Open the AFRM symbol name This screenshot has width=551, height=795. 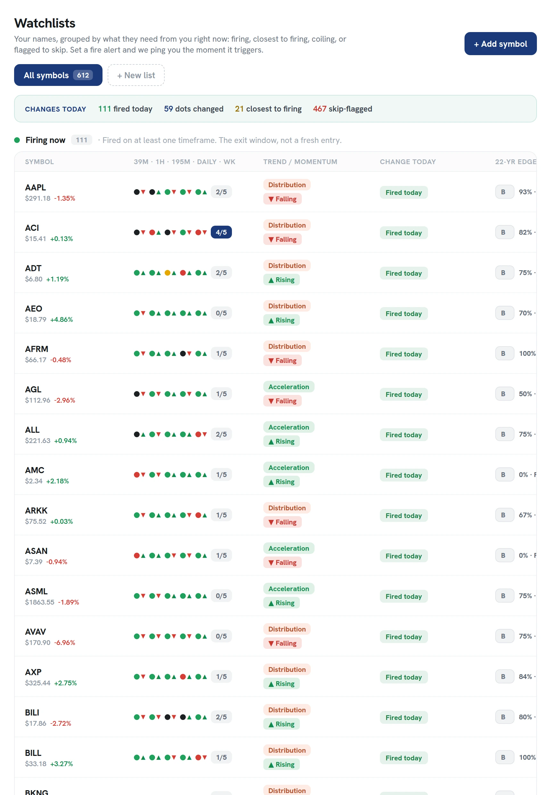37,349
